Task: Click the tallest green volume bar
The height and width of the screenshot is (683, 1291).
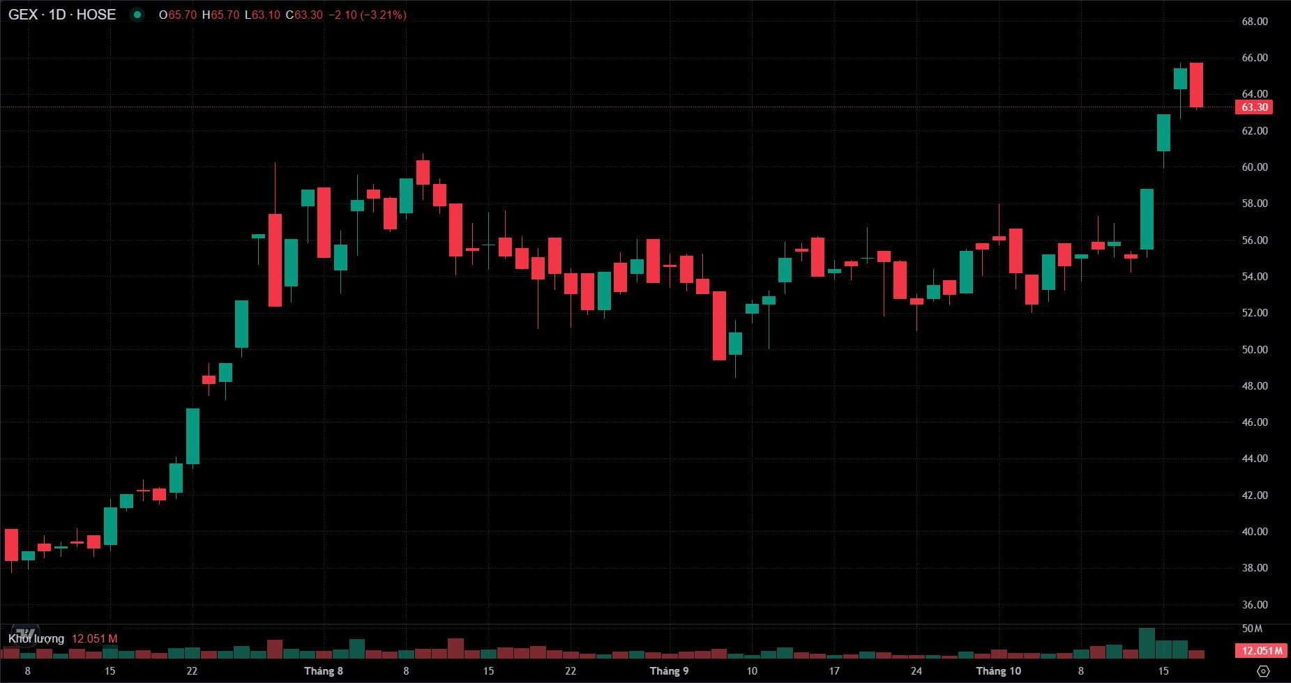Action: pyautogui.click(x=1147, y=643)
